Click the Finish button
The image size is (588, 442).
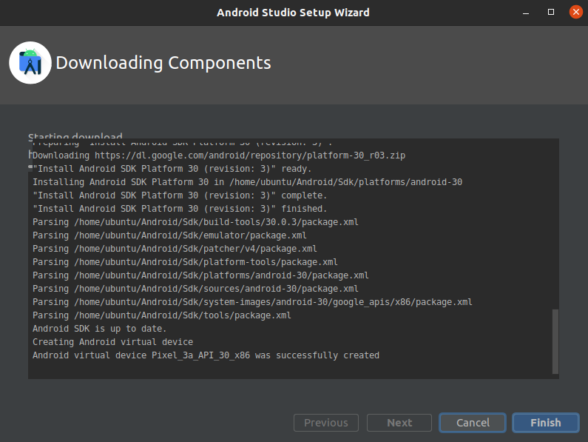pyautogui.click(x=546, y=423)
